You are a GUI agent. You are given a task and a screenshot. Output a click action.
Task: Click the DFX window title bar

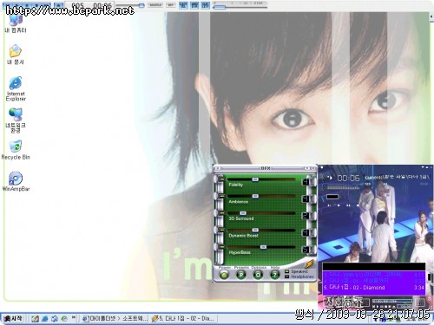tap(265, 168)
